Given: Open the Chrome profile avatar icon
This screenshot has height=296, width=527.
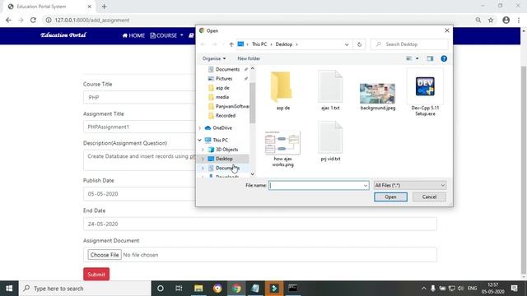Looking at the screenshot, I should click(506, 20).
